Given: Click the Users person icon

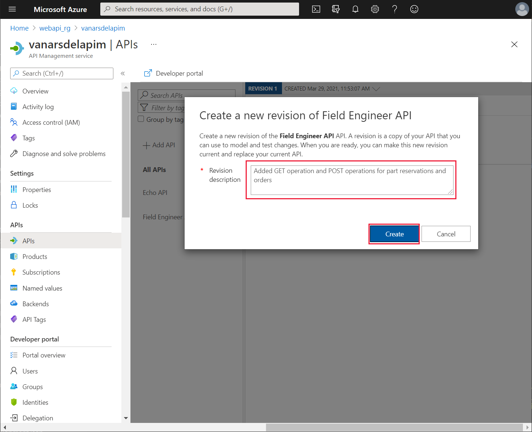Looking at the screenshot, I should (14, 371).
